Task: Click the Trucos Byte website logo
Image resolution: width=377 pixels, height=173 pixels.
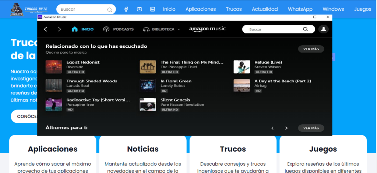Action: 29,9
